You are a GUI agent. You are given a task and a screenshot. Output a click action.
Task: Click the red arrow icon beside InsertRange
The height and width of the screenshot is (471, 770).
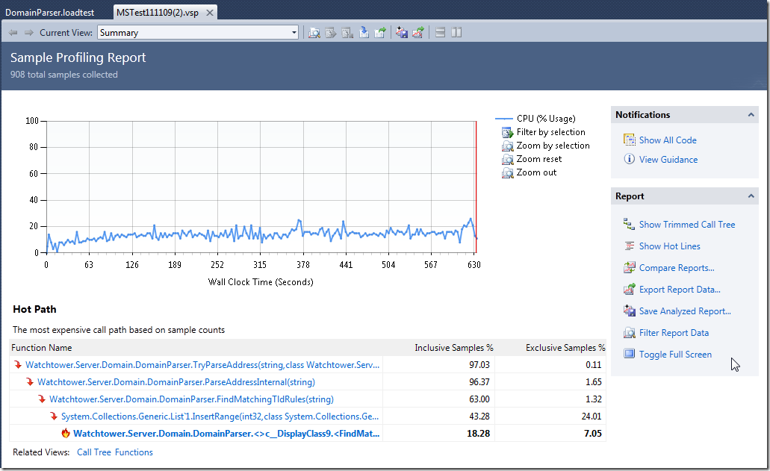pos(54,417)
